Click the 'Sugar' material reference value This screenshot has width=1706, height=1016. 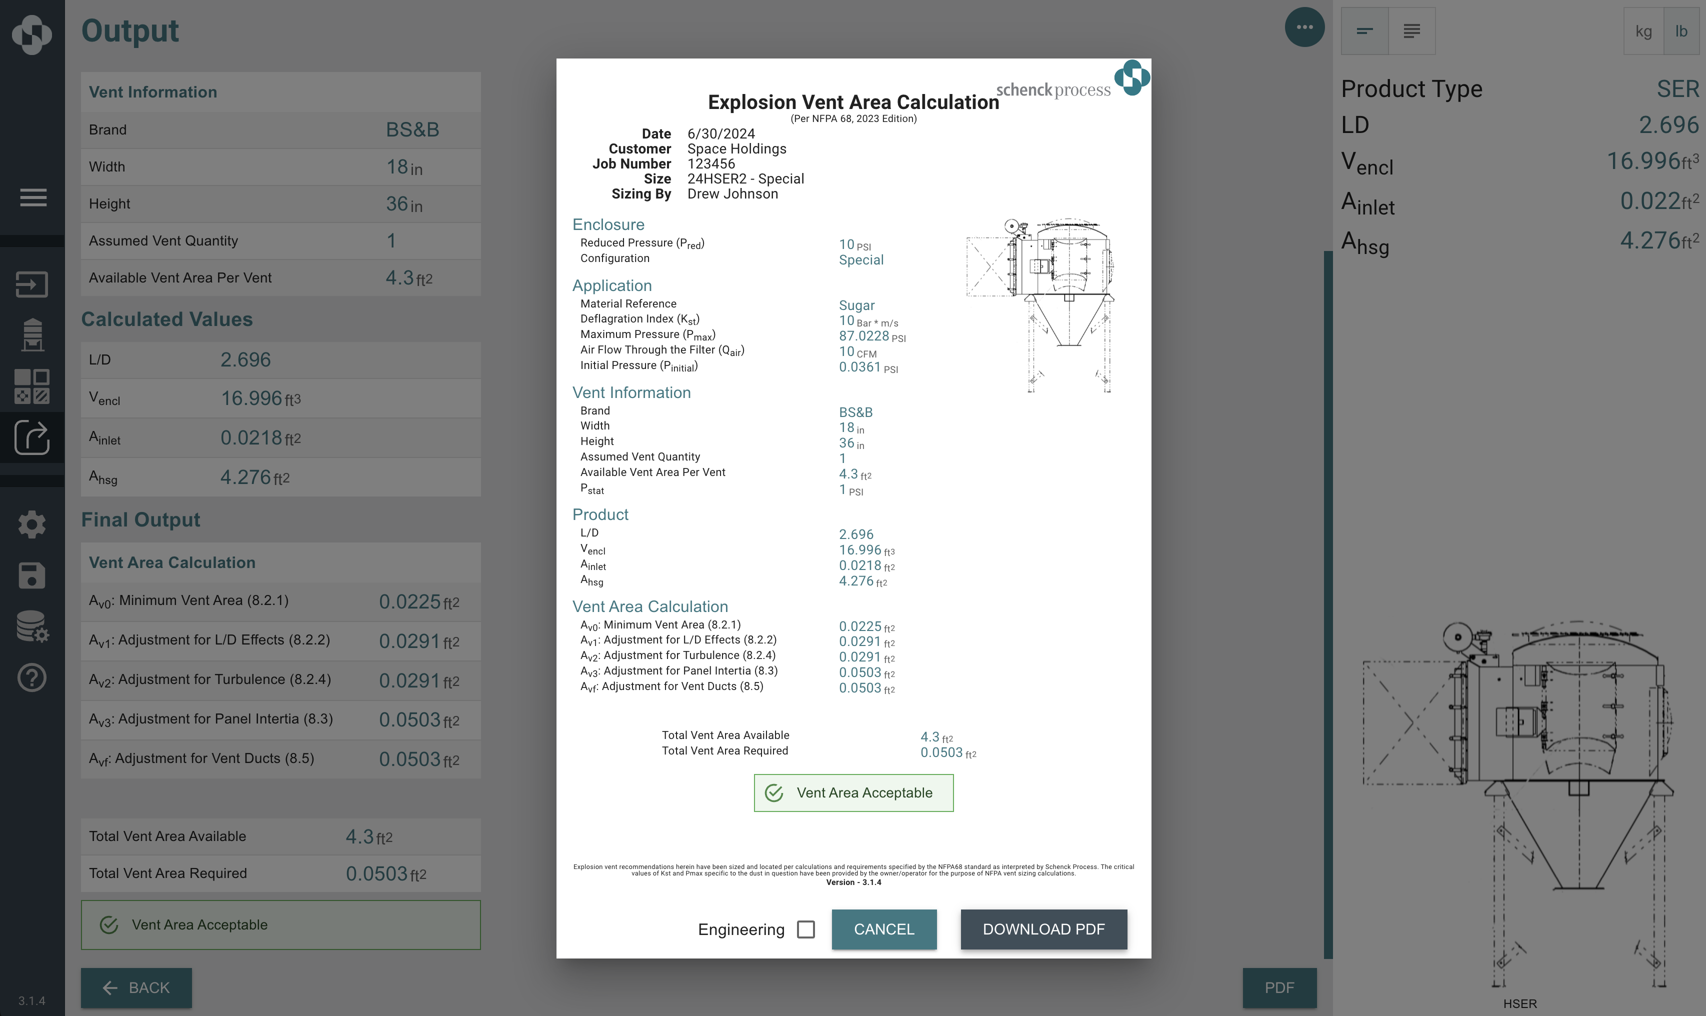coord(856,305)
